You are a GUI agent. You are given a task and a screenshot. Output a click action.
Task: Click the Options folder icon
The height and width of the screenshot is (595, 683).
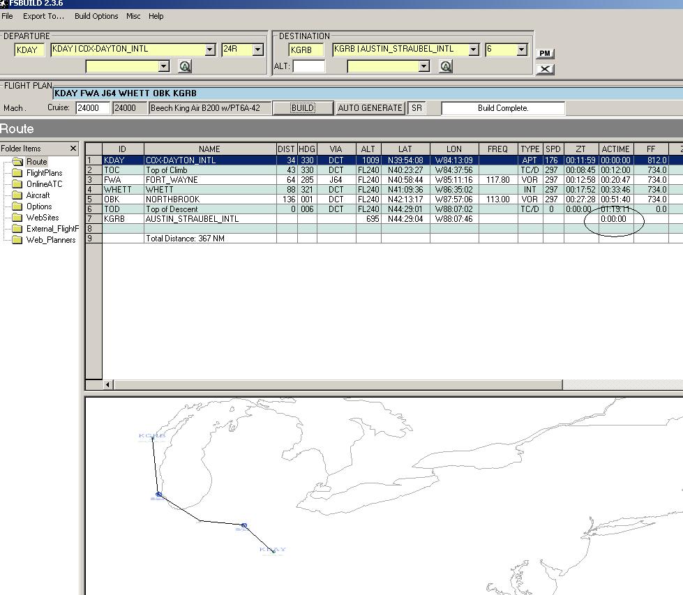pyautogui.click(x=17, y=206)
